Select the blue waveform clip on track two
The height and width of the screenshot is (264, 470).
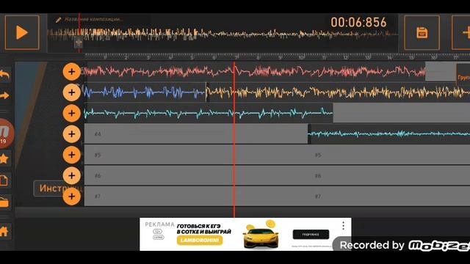pyautogui.click(x=145, y=92)
